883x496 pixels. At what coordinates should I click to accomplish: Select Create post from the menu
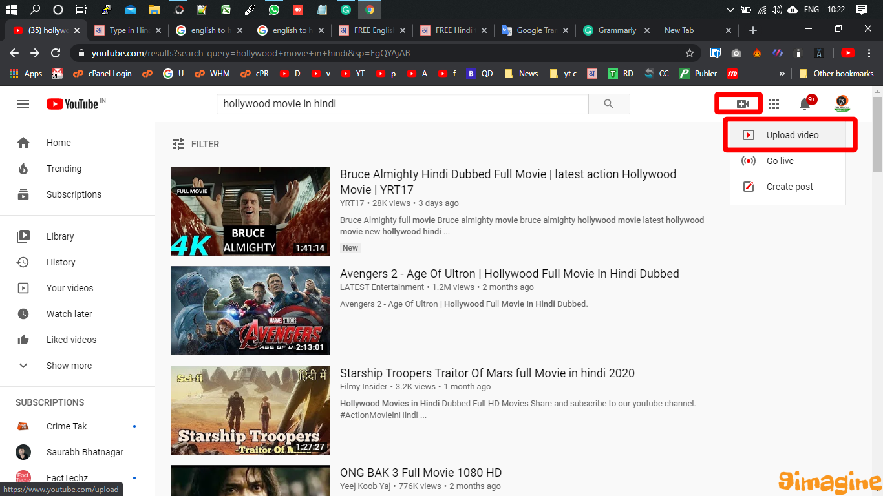pyautogui.click(x=787, y=187)
